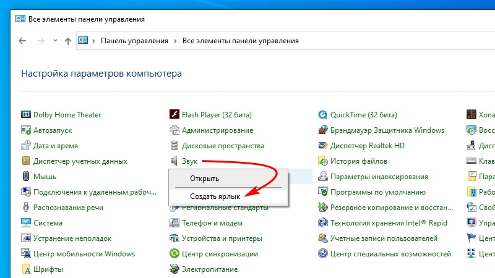Click the Диспетчер учетных данных icon
The height and width of the screenshot is (278, 495).
[26, 161]
